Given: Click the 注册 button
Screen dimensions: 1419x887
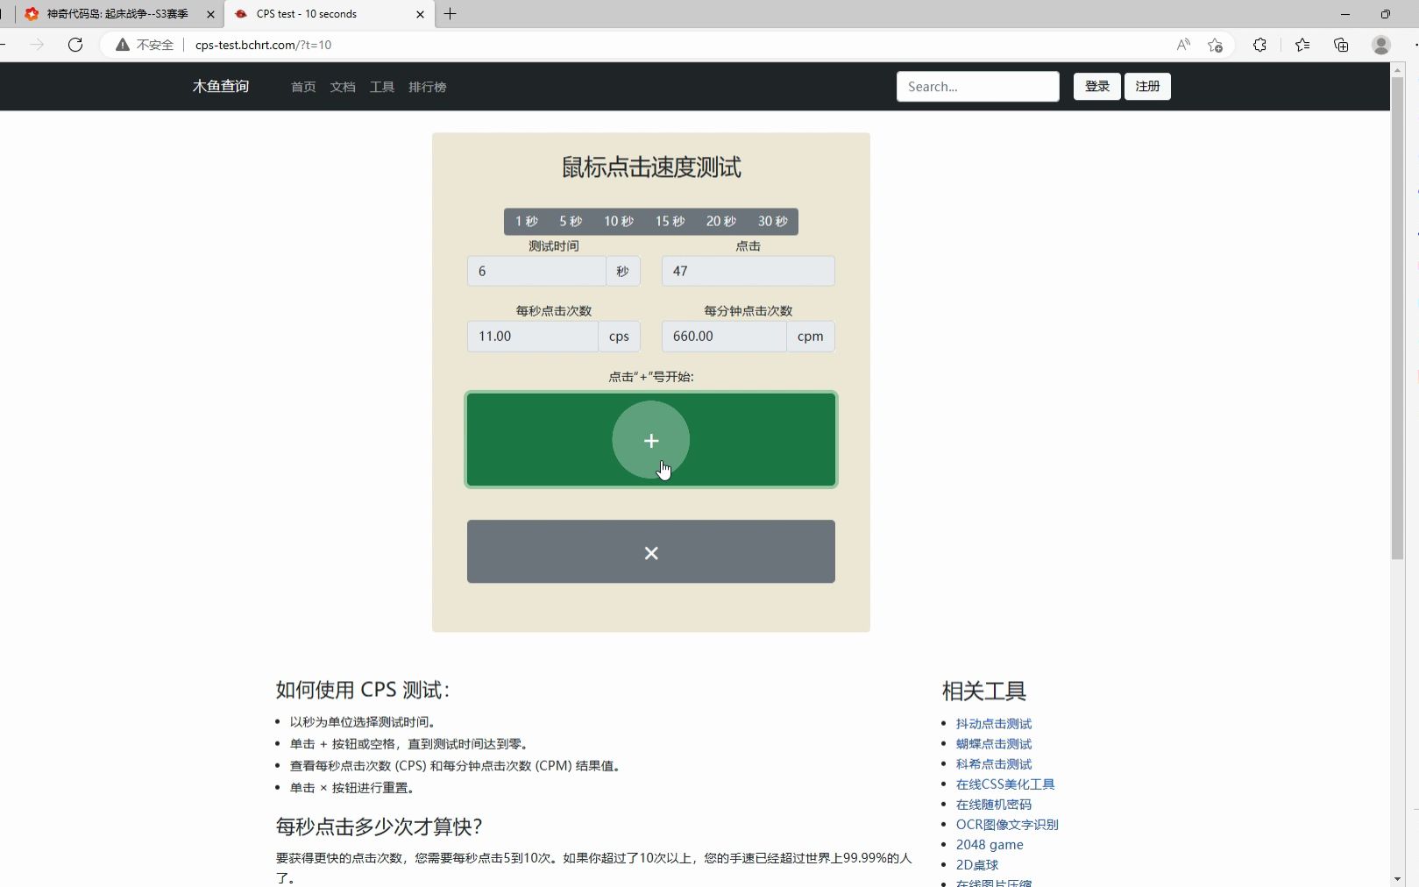Looking at the screenshot, I should point(1147,87).
